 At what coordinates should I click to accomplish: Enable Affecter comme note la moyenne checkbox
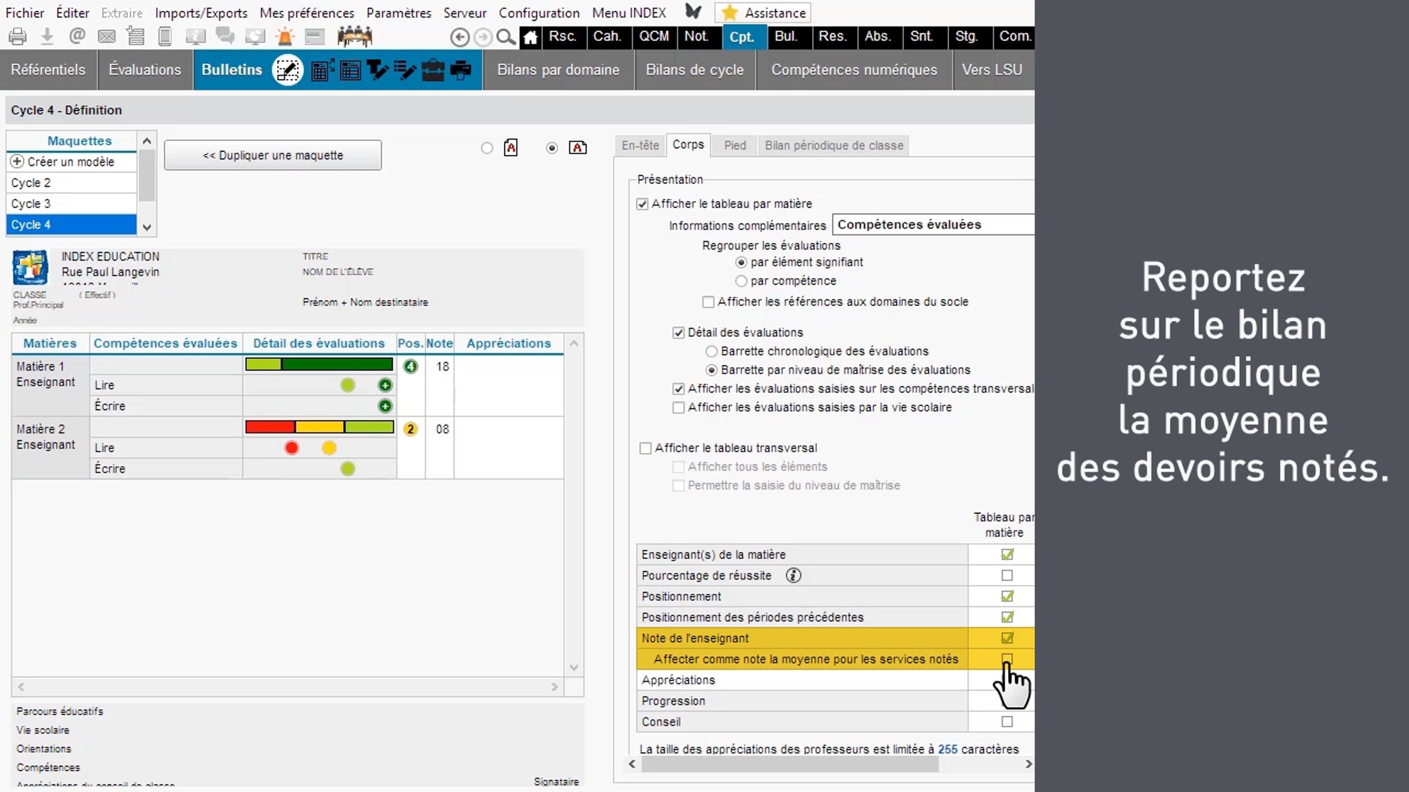pos(1007,659)
